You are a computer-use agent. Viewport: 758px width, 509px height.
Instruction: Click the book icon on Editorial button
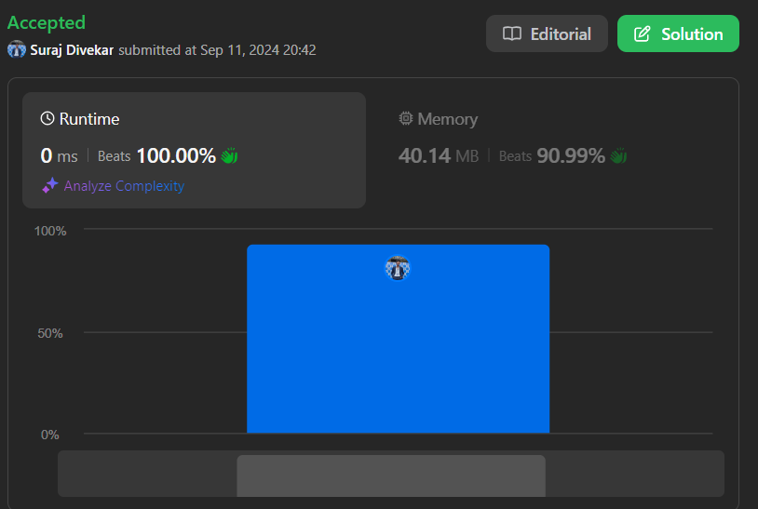pyautogui.click(x=511, y=34)
